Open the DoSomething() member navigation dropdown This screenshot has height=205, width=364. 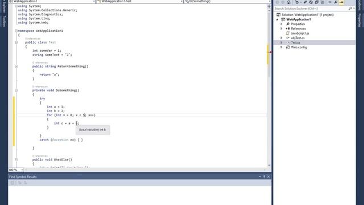point(270,1)
